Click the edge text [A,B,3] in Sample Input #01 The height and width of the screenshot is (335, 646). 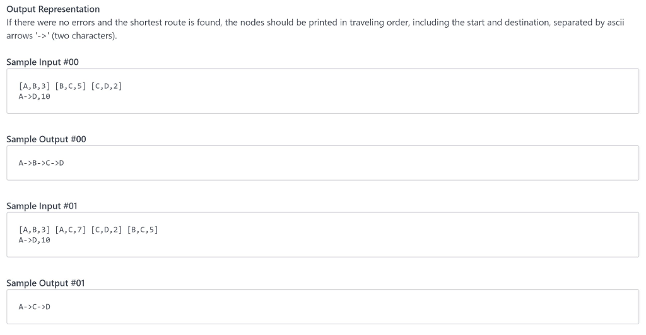point(34,230)
